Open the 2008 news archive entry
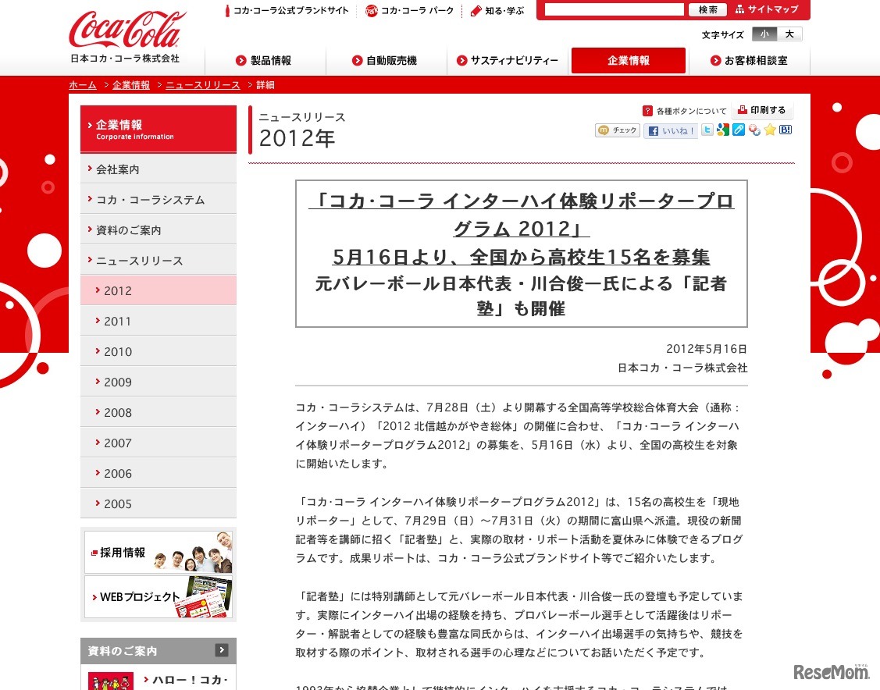The width and height of the screenshot is (880, 690). pos(118,412)
